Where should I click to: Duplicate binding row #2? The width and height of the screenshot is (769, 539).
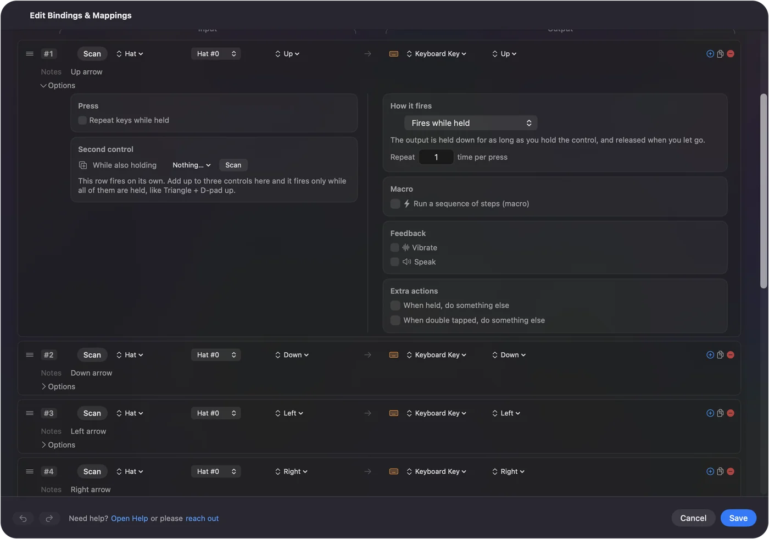coord(720,355)
